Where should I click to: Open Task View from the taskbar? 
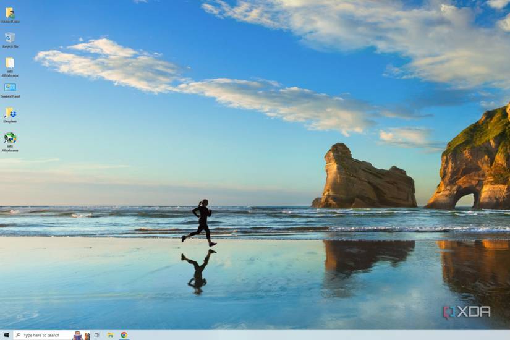click(x=97, y=335)
